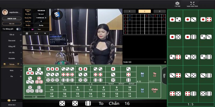Bet on dice pair 1 and 4
This screenshot has height=107, width=215.
tap(206, 20)
